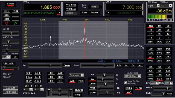Toggle the MultiRX button
The width and height of the screenshot is (175, 98).
click(79, 90)
